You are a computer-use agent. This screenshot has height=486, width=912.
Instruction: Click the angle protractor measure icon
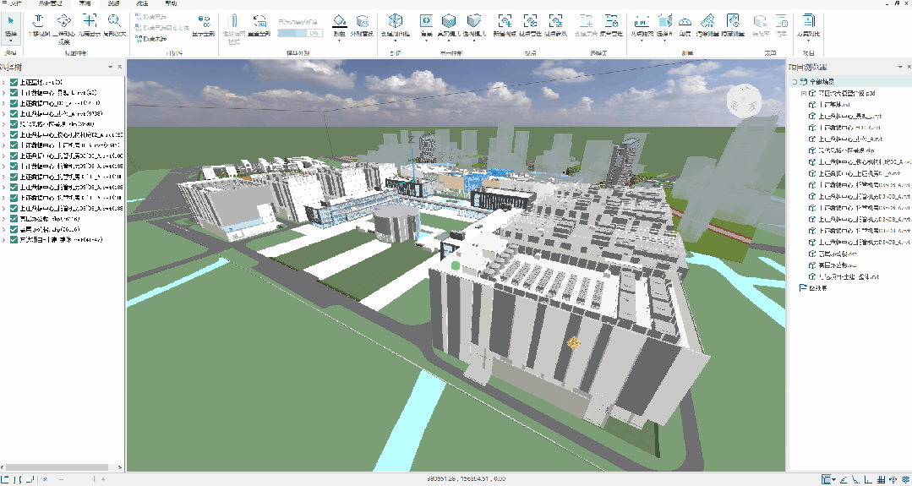coord(685,21)
